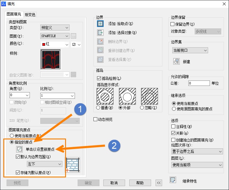This screenshot has height=190, width=229.
Task: Switch to the Gradient (渐变色) tab
Action: coord(30,14)
